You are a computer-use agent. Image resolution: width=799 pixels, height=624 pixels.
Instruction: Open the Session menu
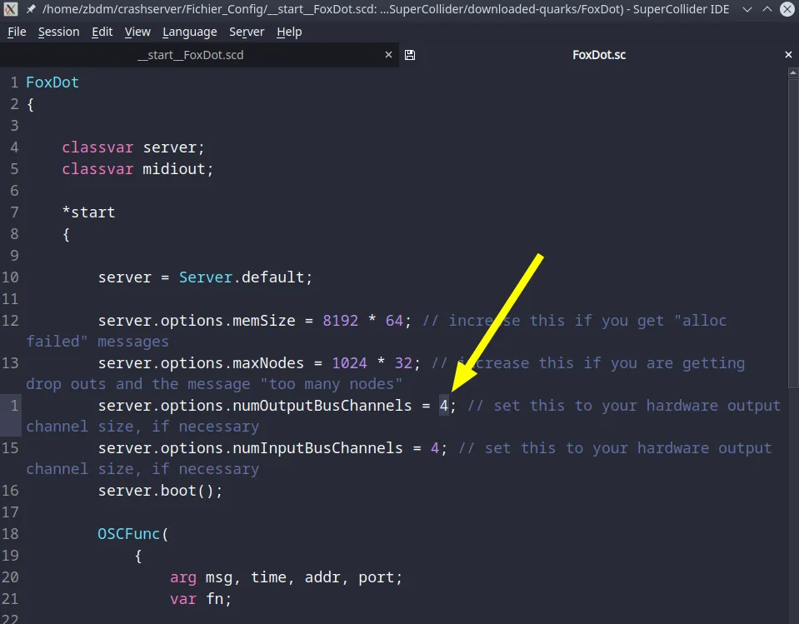click(58, 32)
